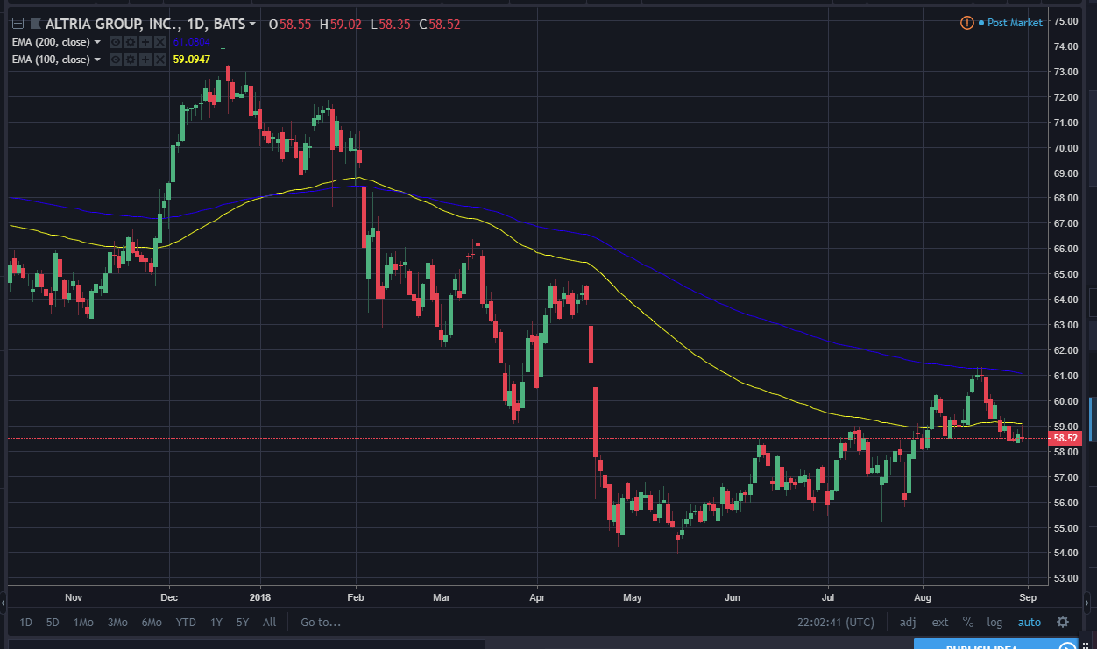Viewport: 1097px width, 649px height.
Task: Select the 5Y time range
Action: (x=243, y=623)
